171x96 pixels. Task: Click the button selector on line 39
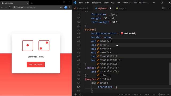(x=90, y=30)
